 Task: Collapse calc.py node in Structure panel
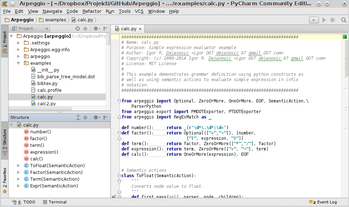[11, 125]
